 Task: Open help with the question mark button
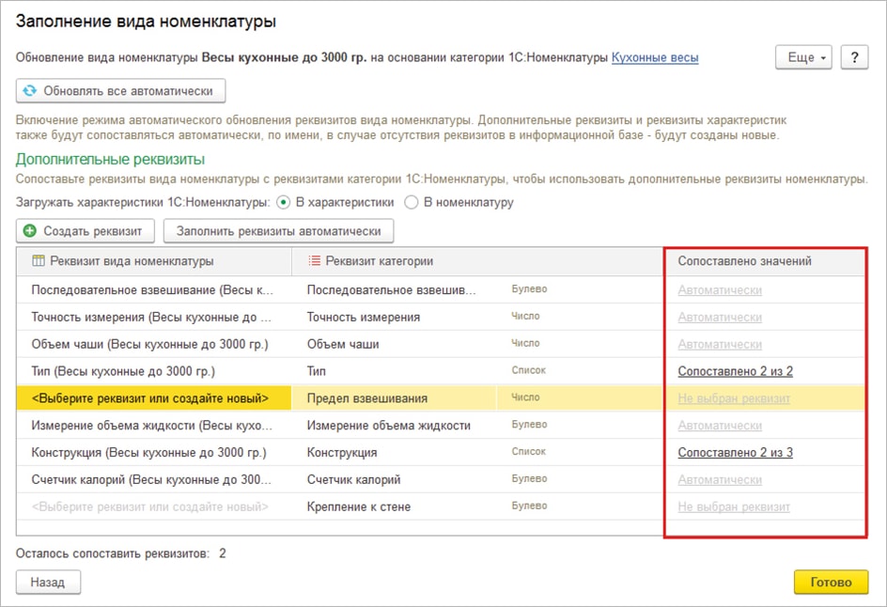854,57
